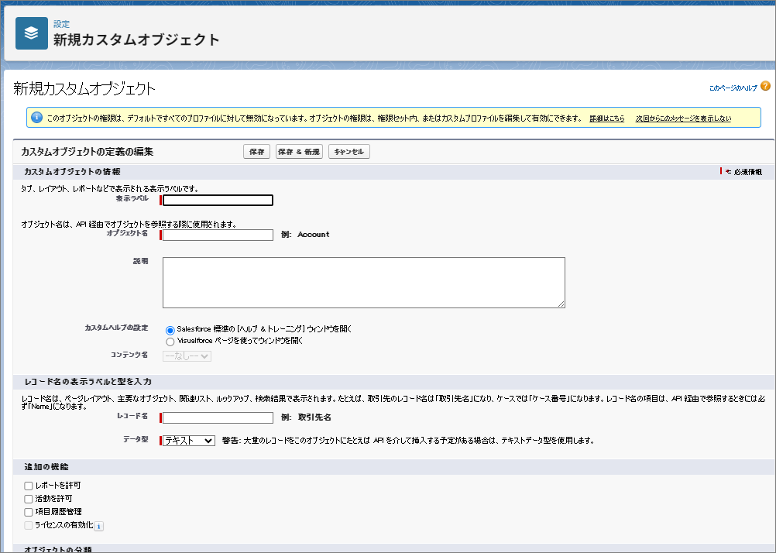Choose the Visualforce ページ radio option

[x=170, y=341]
